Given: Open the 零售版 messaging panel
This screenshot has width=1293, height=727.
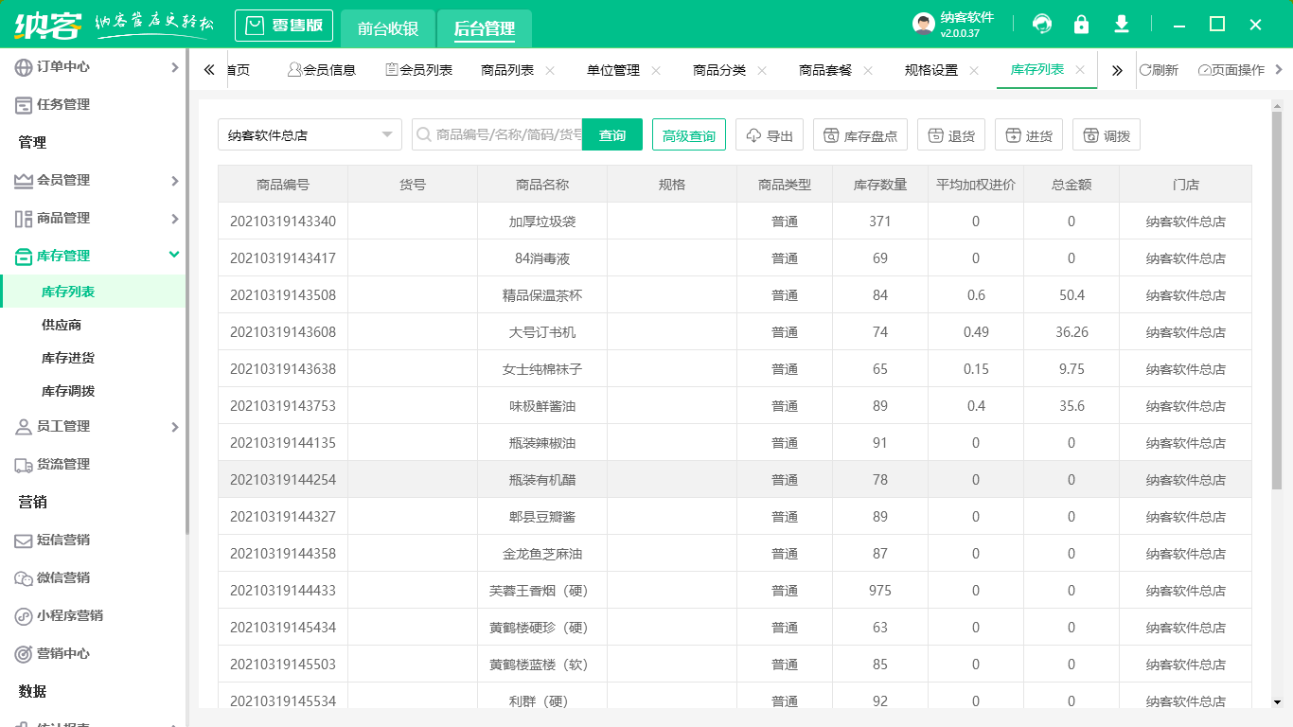Looking at the screenshot, I should (x=283, y=25).
